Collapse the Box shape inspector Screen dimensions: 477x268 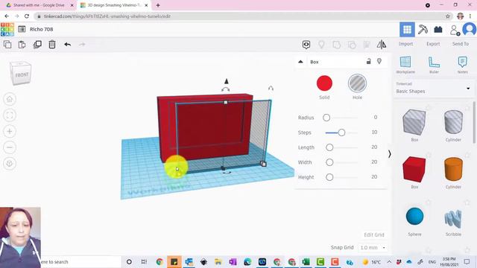(300, 62)
